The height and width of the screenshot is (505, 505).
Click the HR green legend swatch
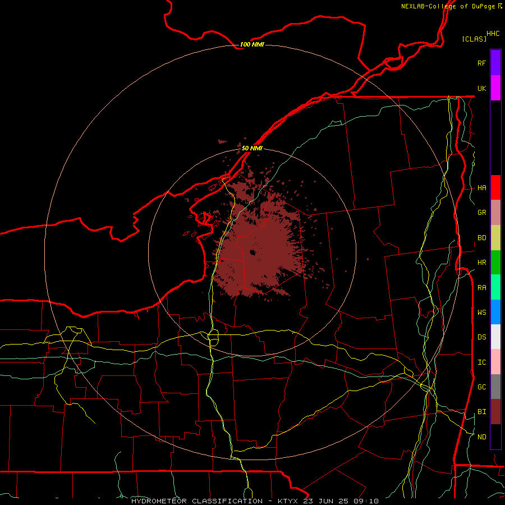[x=495, y=263]
